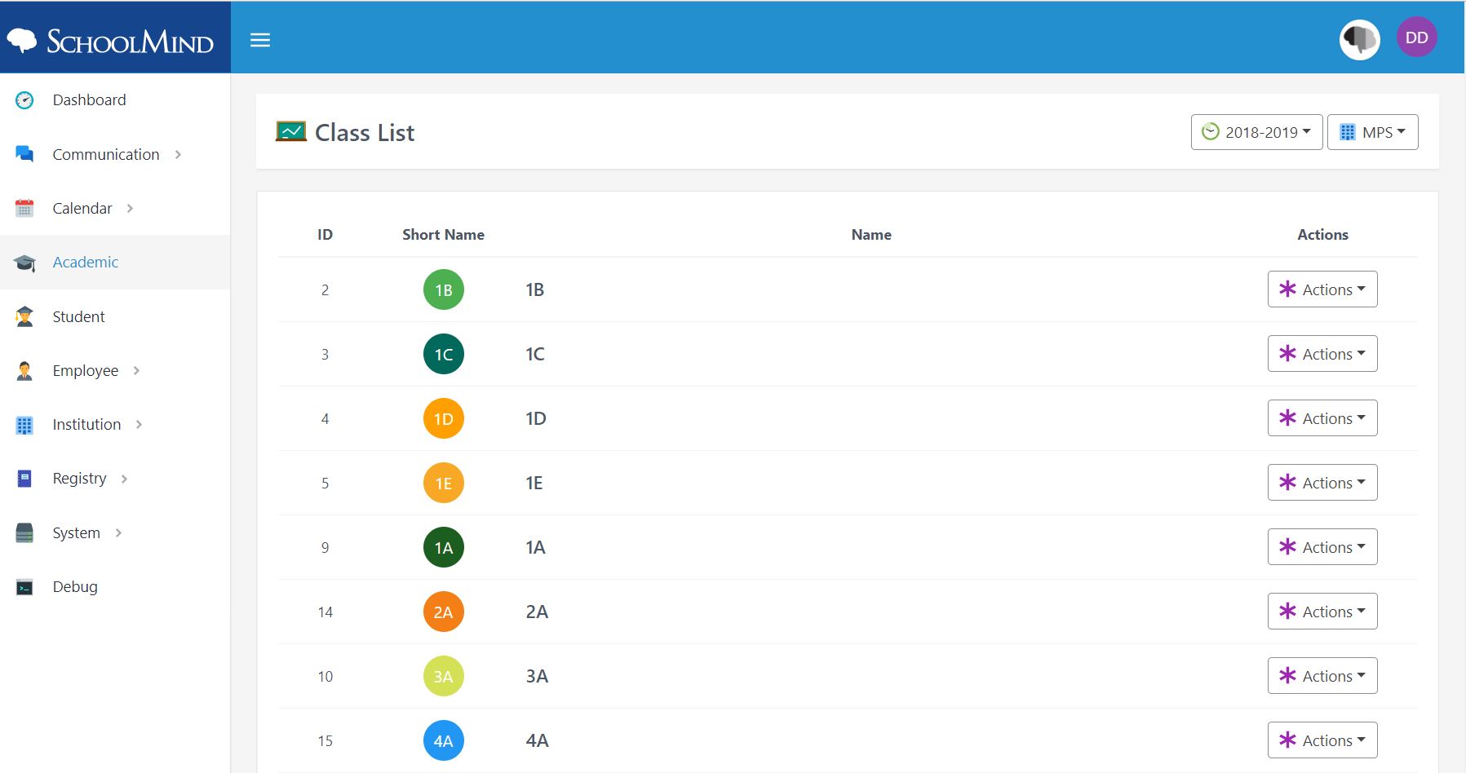Open Actions dropdown for class 4A
This screenshot has width=1466, height=773.
1322,740
